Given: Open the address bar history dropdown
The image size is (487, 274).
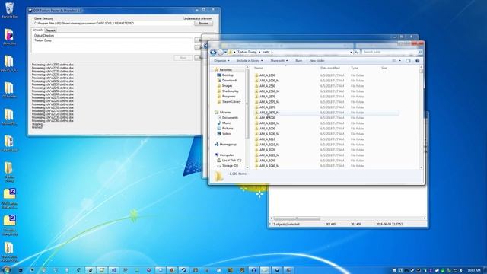Looking at the screenshot, I should pos(351,53).
